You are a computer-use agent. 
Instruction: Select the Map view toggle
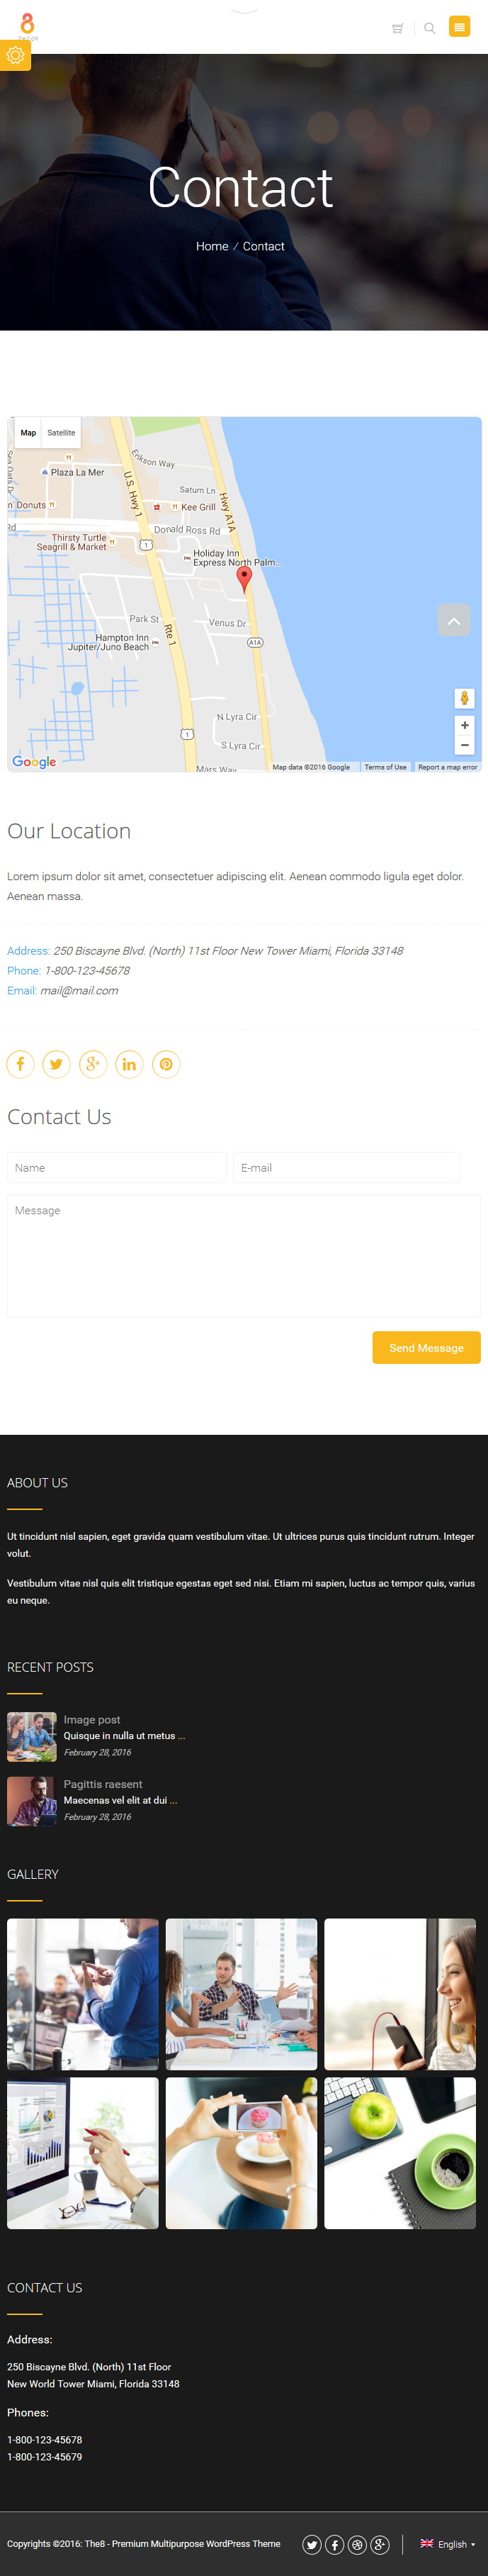coord(28,433)
